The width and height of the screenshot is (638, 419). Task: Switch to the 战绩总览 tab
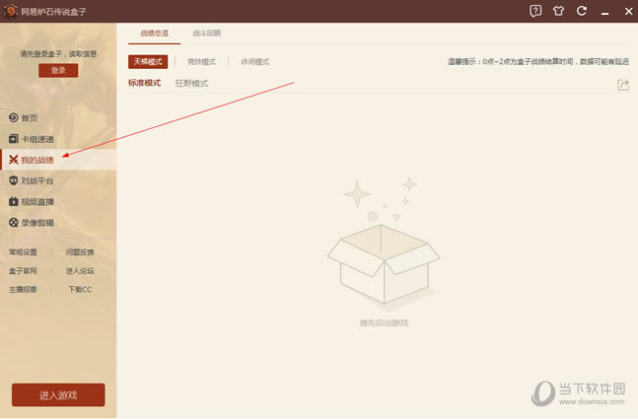point(154,34)
